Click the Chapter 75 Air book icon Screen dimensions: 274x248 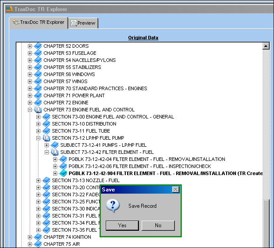[x=38, y=244]
